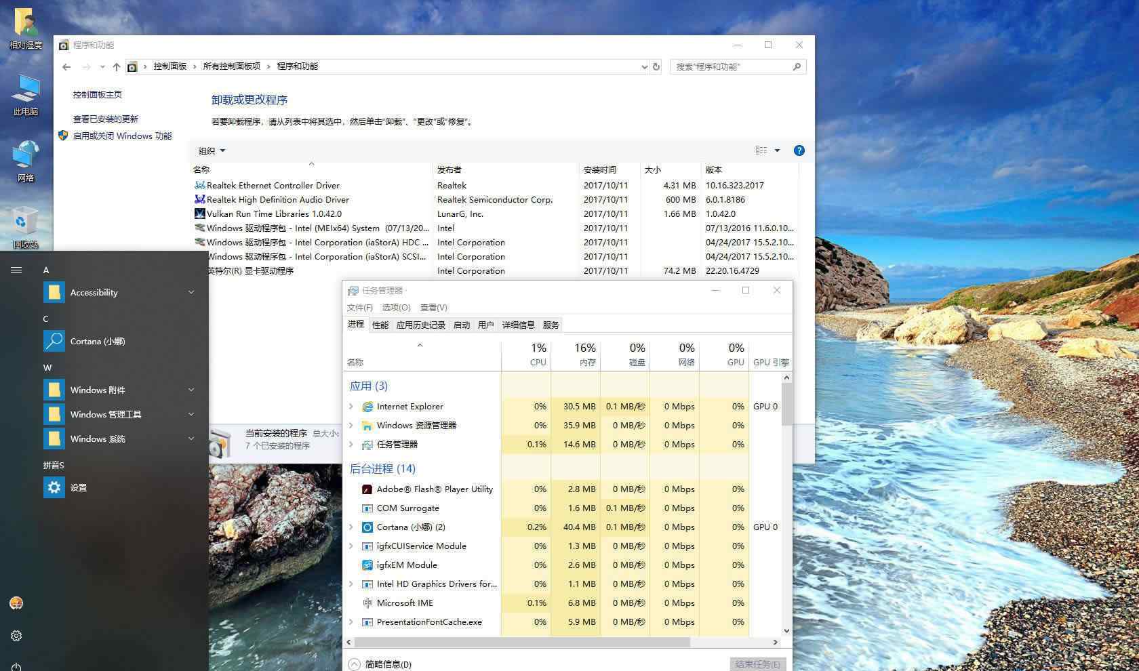Open the Network desktop icon
Image resolution: width=1139 pixels, height=671 pixels.
[x=26, y=161]
